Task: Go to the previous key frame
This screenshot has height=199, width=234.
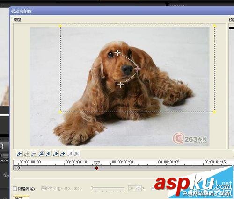Action: point(20,154)
